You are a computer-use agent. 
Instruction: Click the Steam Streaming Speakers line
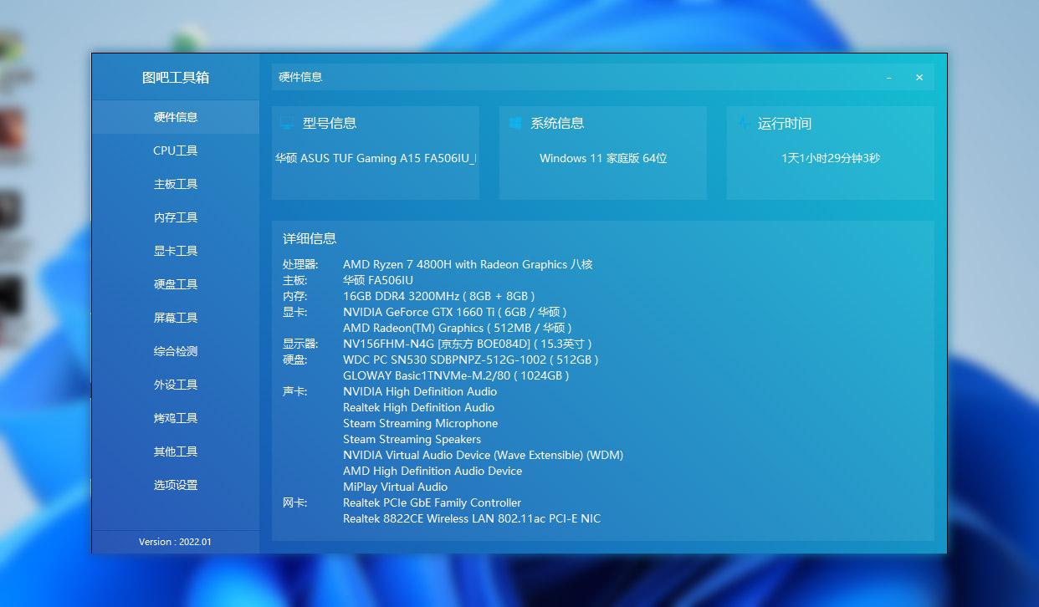(x=412, y=439)
